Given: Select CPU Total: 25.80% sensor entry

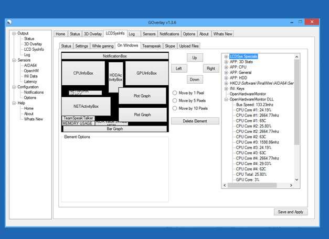Looking at the screenshot, I should click(253, 174).
